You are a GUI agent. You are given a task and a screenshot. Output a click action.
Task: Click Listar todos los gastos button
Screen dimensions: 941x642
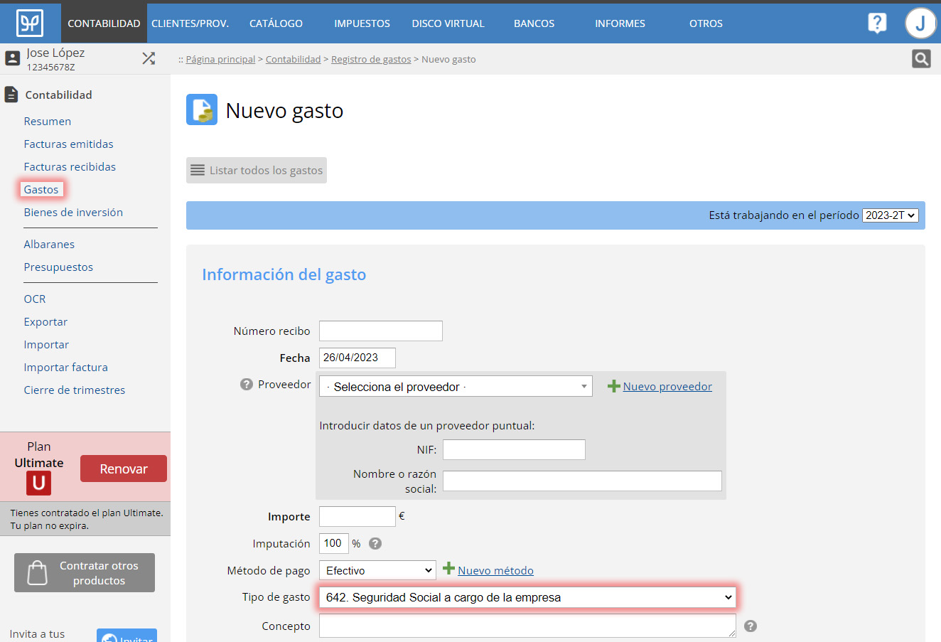[257, 171]
